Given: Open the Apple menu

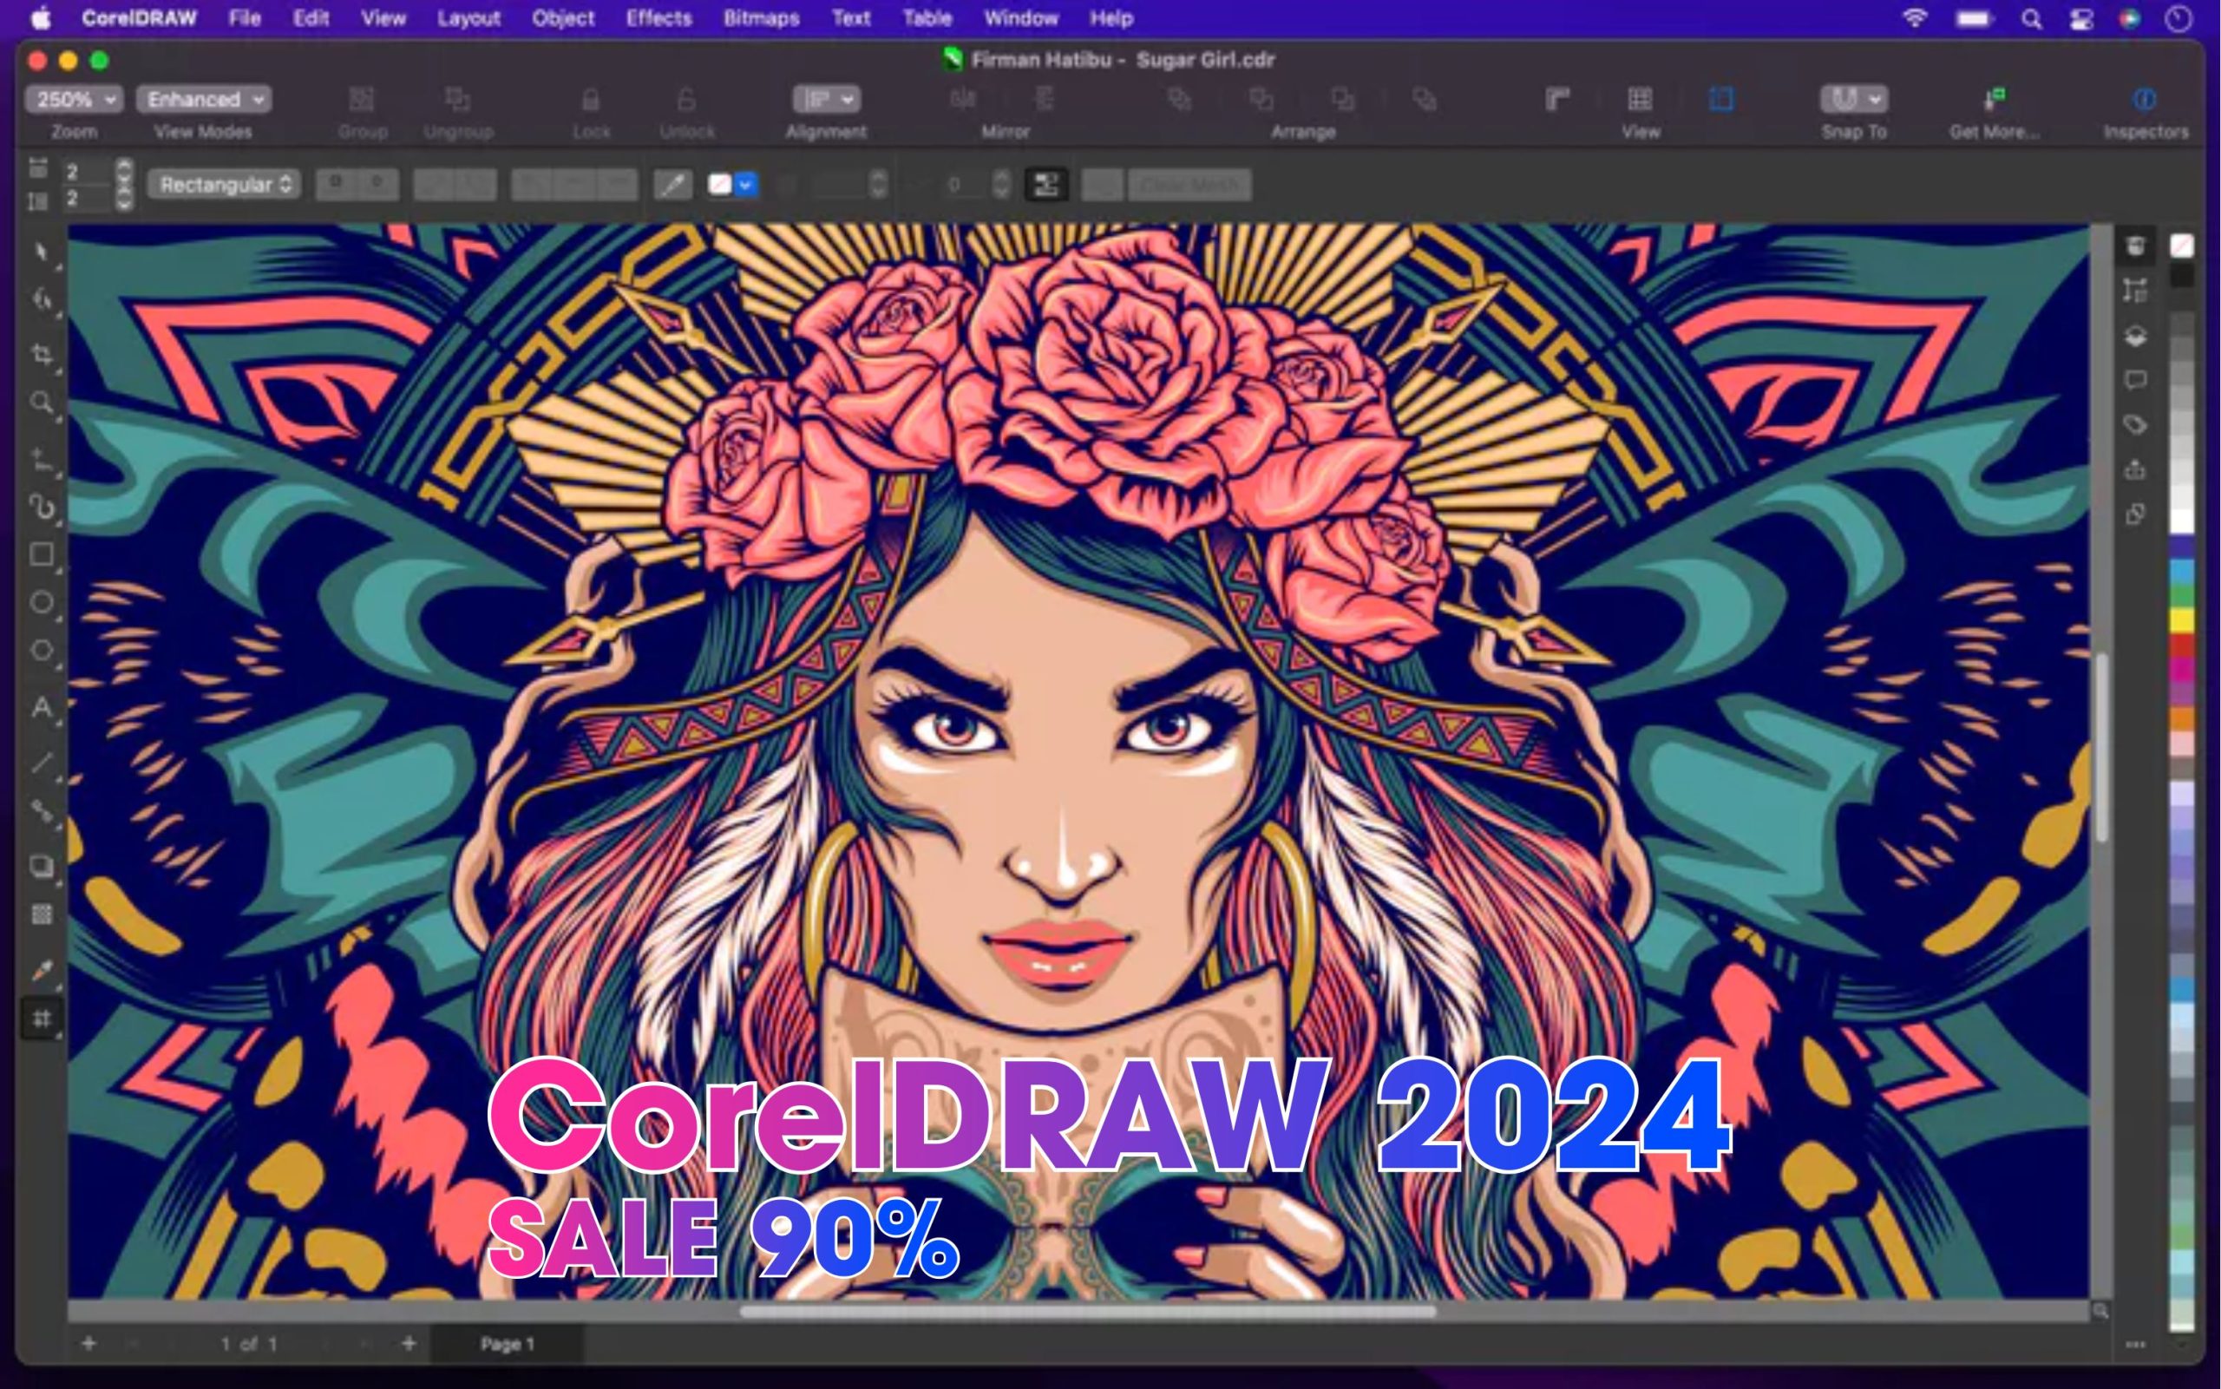Looking at the screenshot, I should click(x=43, y=17).
